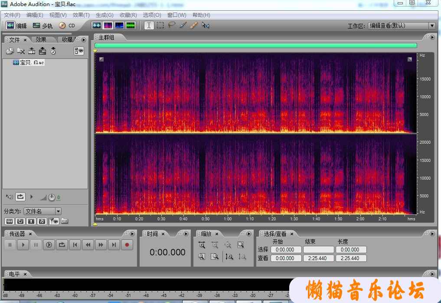441x303 pixels.
Task: Switch to the 效果 tab
Action: coord(41,39)
